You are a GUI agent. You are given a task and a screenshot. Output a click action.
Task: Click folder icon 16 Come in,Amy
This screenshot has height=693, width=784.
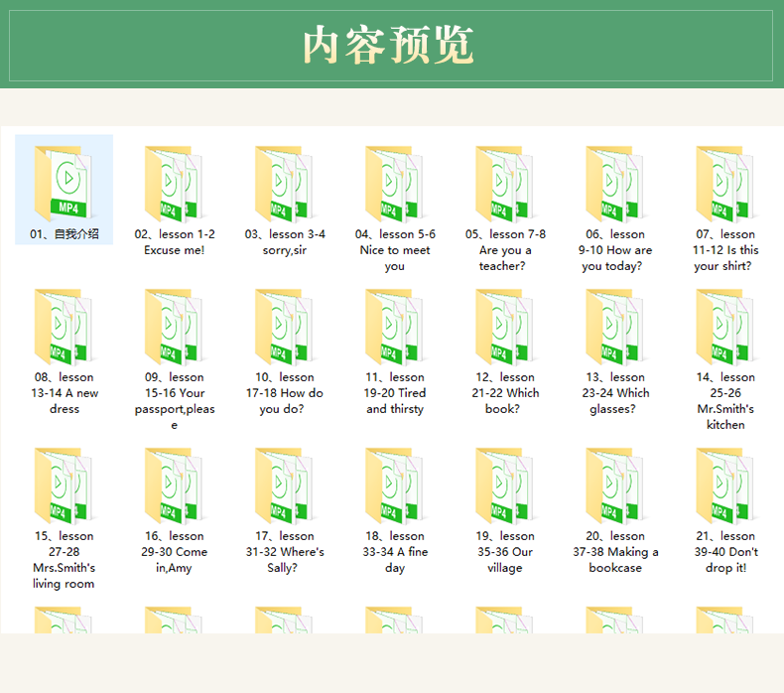[174, 485]
